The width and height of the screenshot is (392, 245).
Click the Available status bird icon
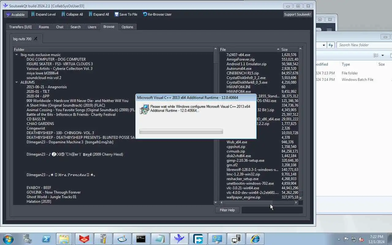pos(8,14)
